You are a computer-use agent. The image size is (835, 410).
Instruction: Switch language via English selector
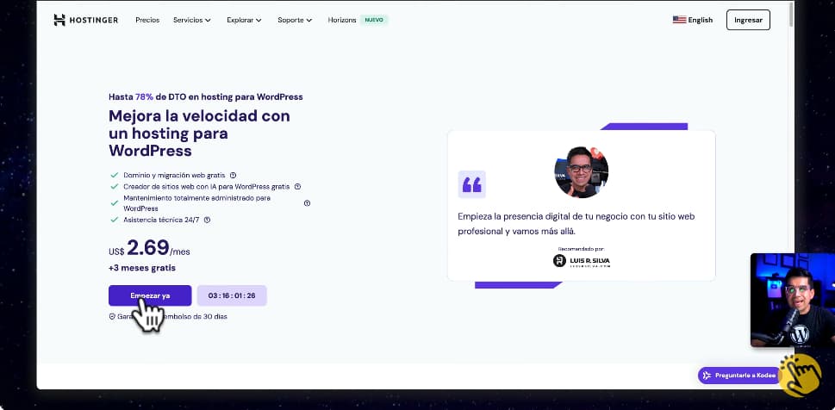click(x=693, y=20)
